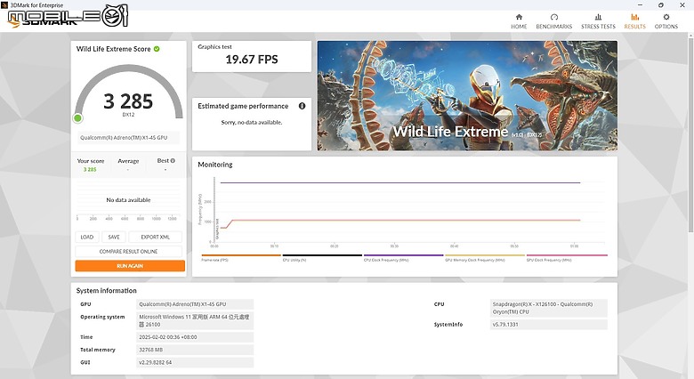Click the 19.67 FPS graphics test value

point(252,60)
